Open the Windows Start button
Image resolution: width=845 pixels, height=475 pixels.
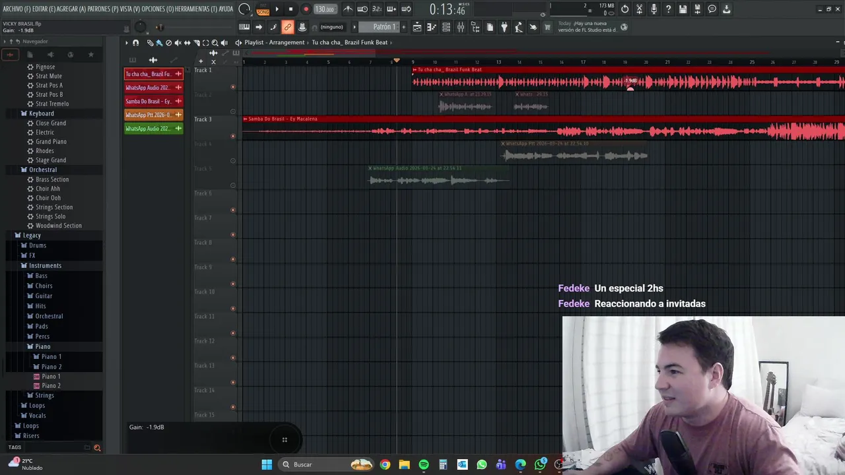tap(267, 464)
